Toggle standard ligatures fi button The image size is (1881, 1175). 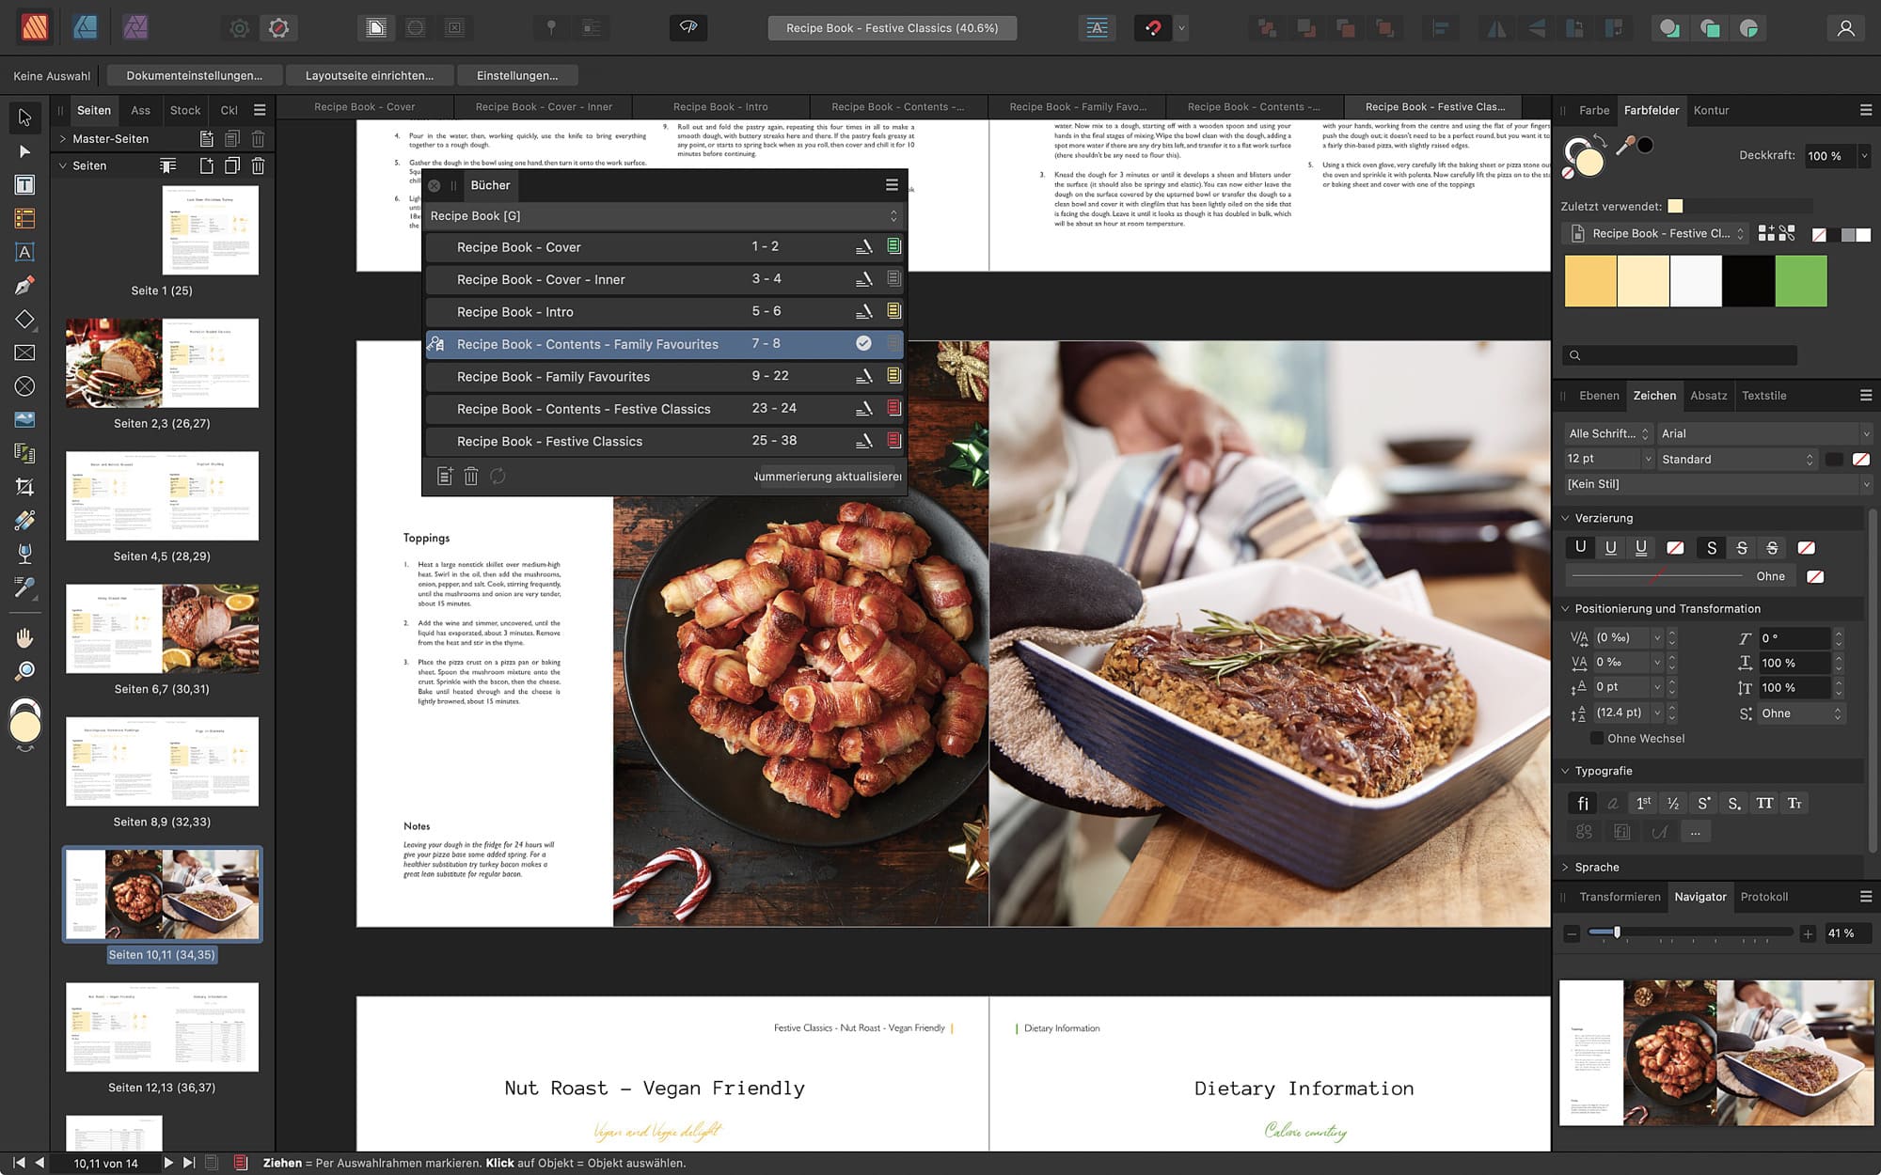pyautogui.click(x=1583, y=803)
